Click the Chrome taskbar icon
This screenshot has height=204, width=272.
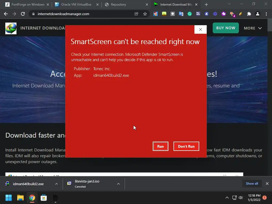coord(32,198)
